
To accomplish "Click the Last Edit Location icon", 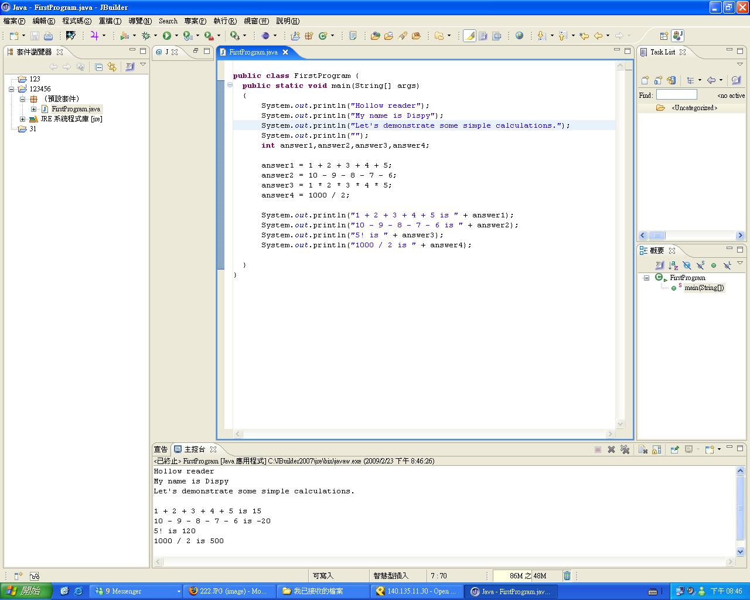I will click(x=584, y=36).
